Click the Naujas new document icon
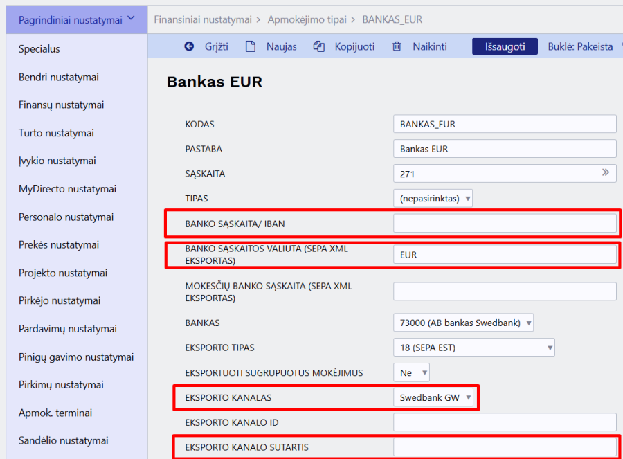 [x=251, y=46]
